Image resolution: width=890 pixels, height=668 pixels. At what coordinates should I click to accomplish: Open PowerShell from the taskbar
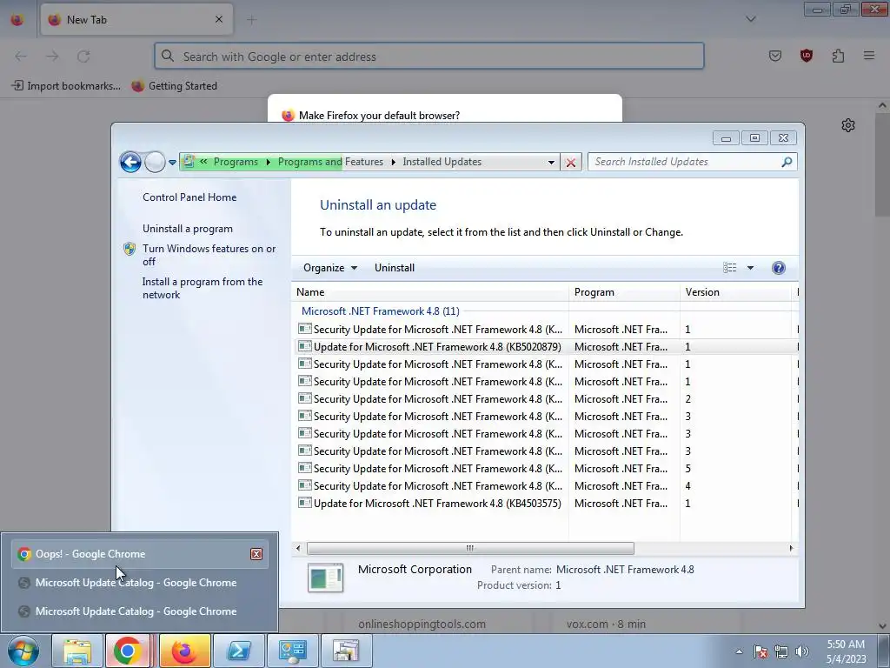click(x=238, y=651)
